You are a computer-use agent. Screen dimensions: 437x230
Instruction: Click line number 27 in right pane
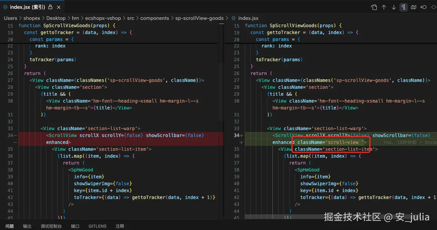(x=236, y=80)
